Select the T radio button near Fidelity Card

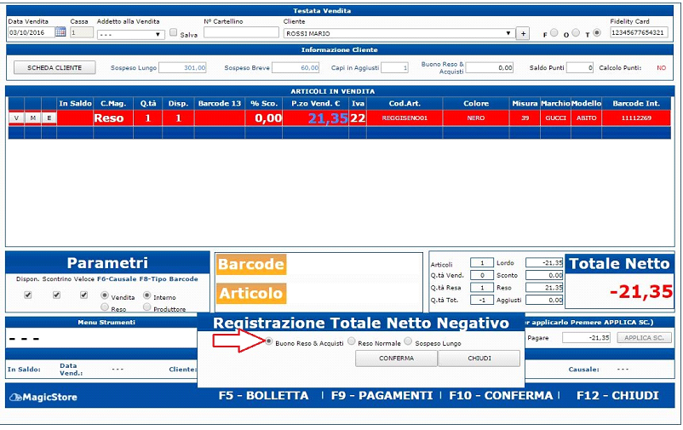pyautogui.click(x=597, y=32)
